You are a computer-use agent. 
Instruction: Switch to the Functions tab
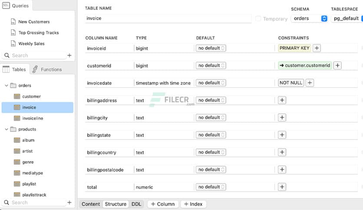click(47, 69)
